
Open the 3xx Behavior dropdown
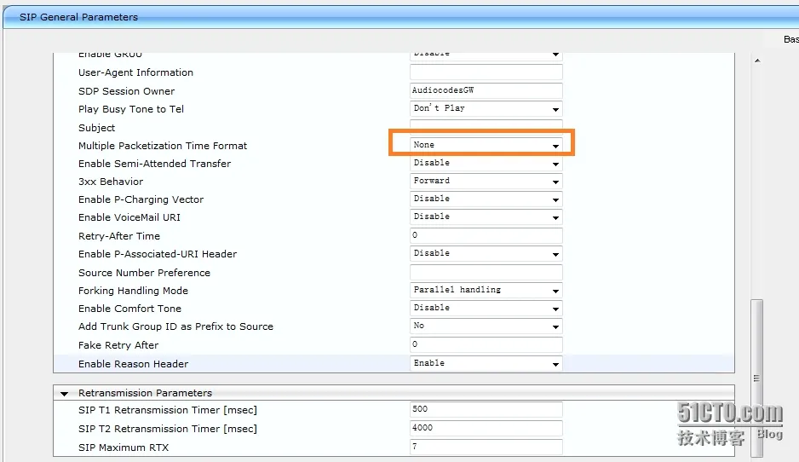pos(486,181)
